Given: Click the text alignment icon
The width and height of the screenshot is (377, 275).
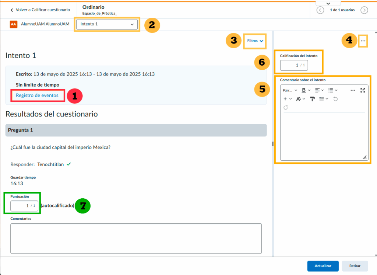Looking at the screenshot, I should (318, 90).
